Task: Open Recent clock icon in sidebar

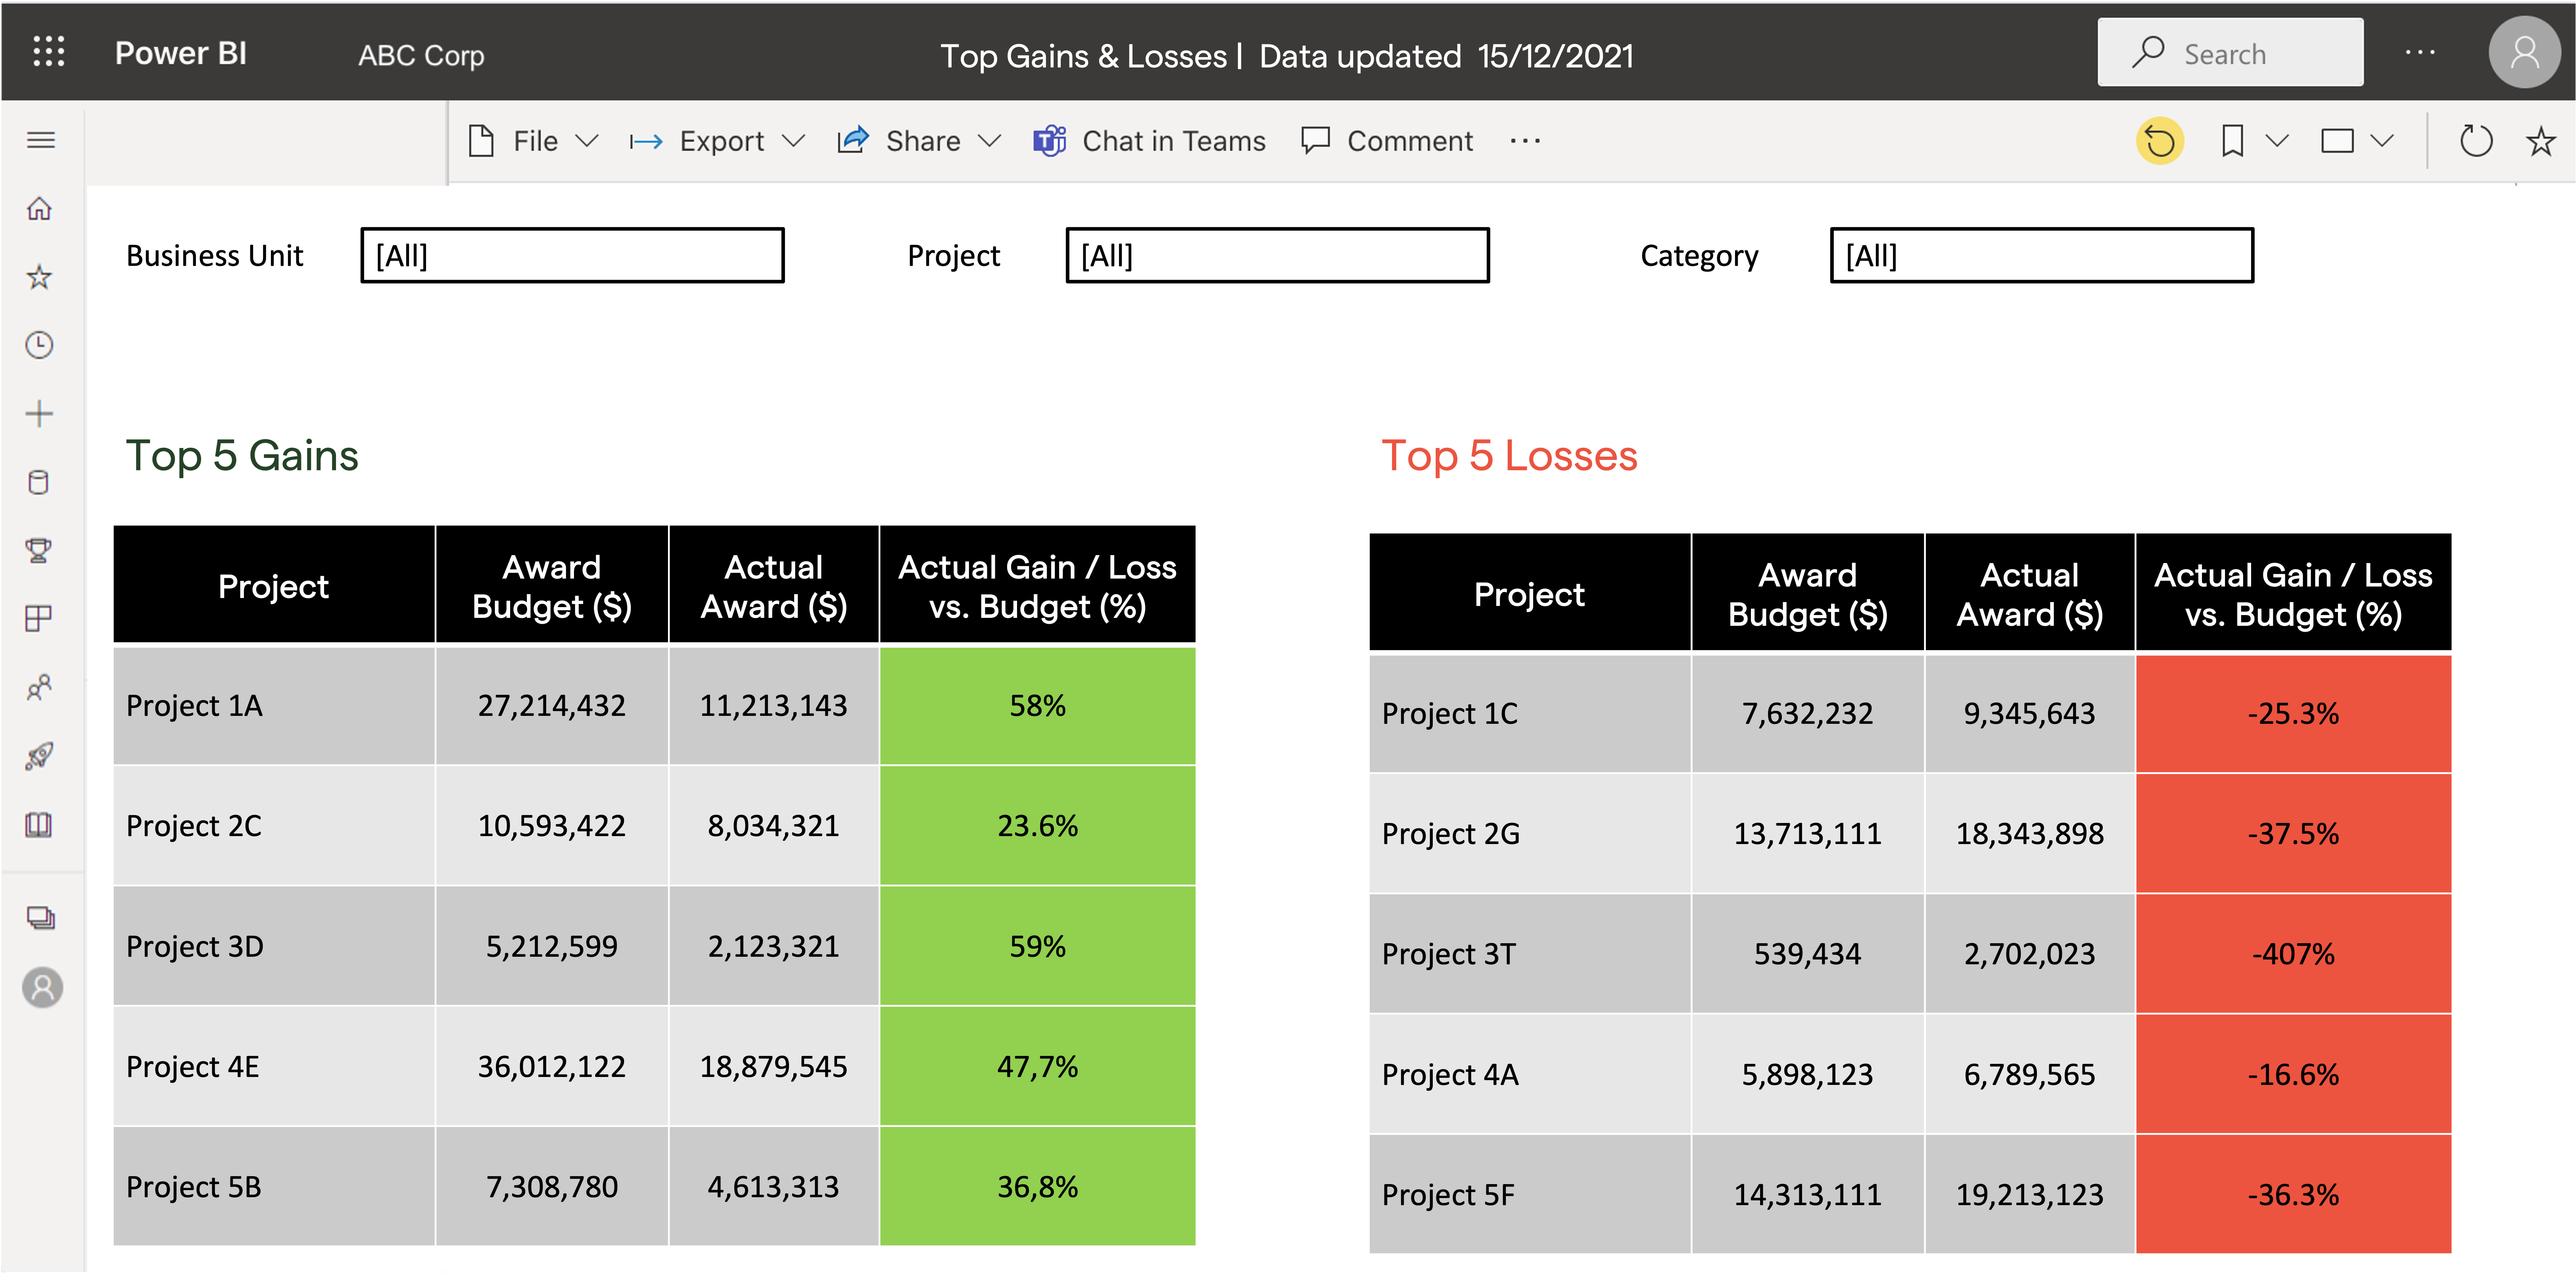Action: (x=39, y=345)
